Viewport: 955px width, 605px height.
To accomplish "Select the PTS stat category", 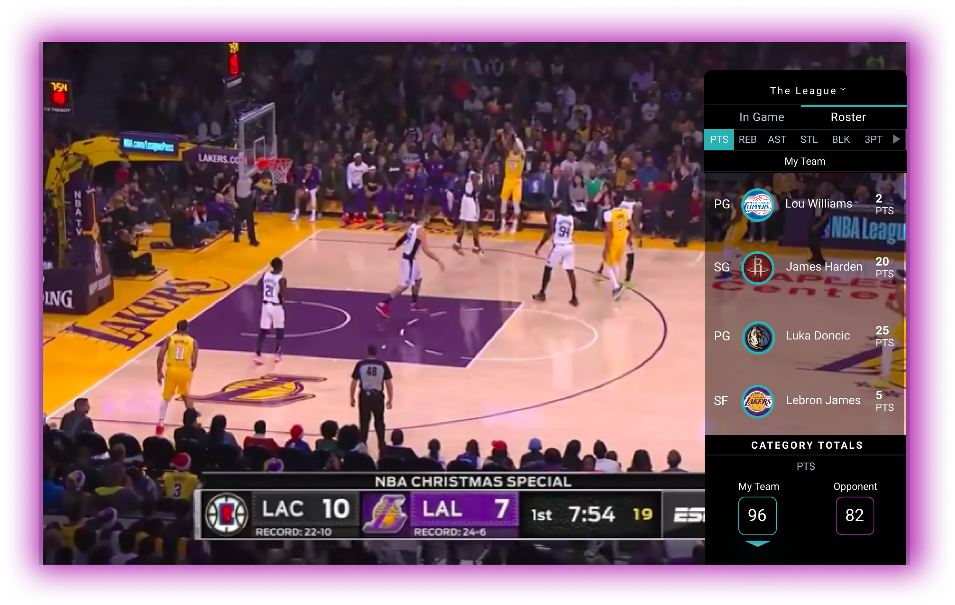I will pos(719,139).
